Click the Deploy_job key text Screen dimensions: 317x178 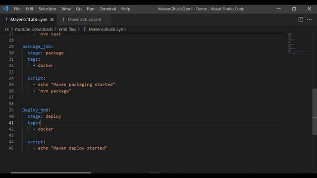[35, 110]
